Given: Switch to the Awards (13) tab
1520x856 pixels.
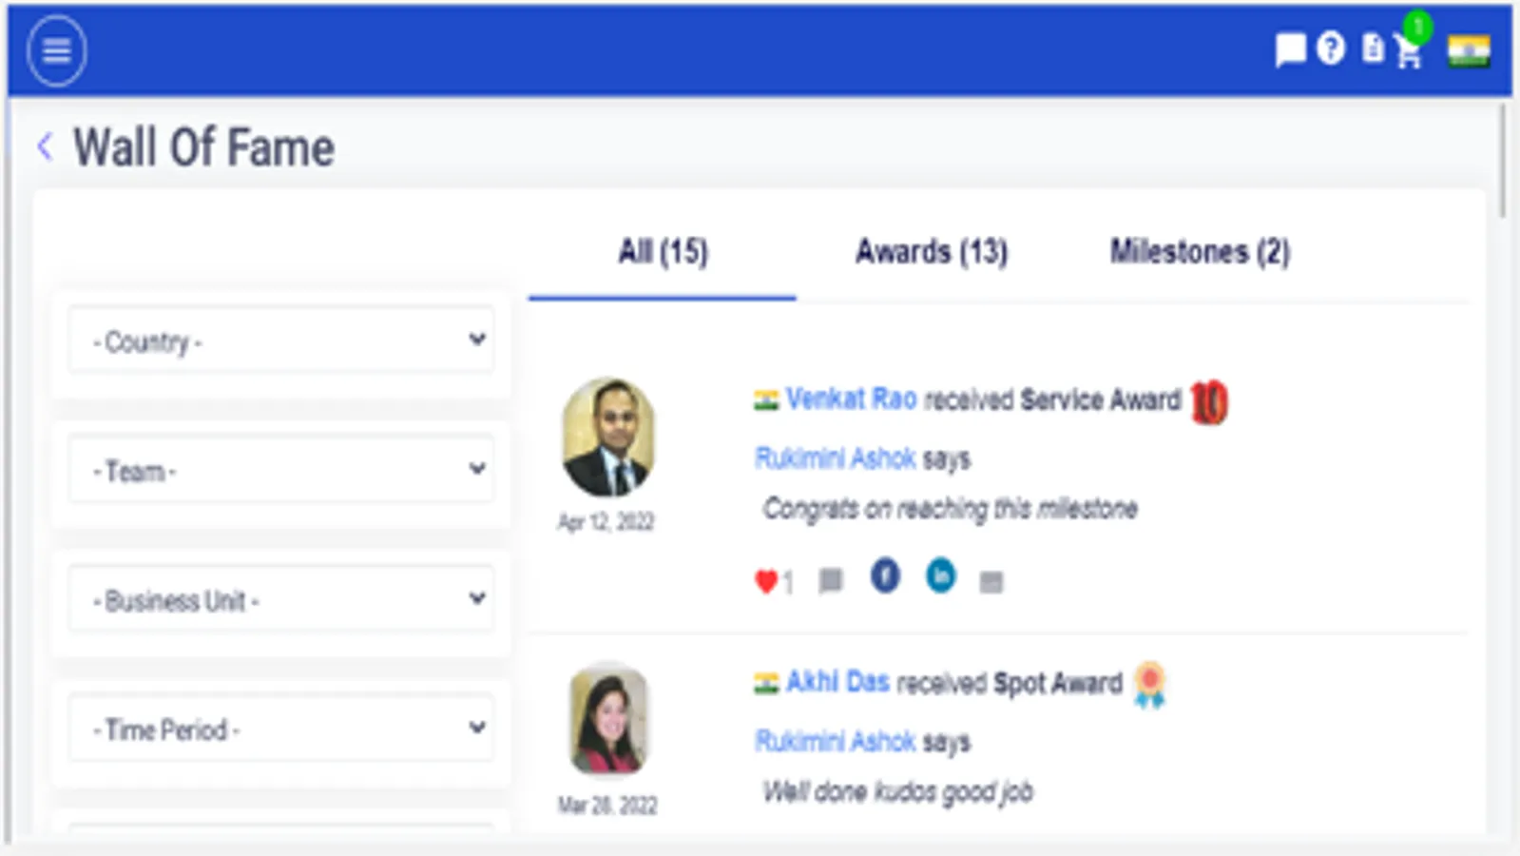Looking at the screenshot, I should (x=932, y=253).
